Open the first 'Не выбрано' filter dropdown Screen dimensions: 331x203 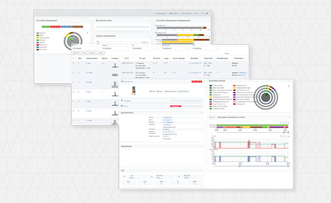(x=86, y=49)
